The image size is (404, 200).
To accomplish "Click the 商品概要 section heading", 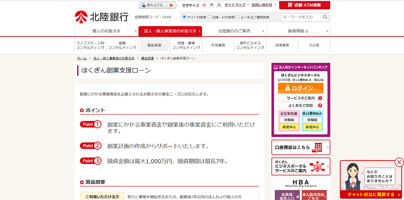I will 95,182.
